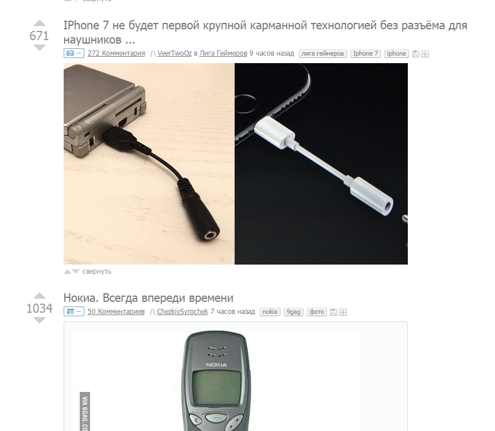Save the Nokia post with floppy icon
The width and height of the screenshot is (495, 431).
point(333,312)
